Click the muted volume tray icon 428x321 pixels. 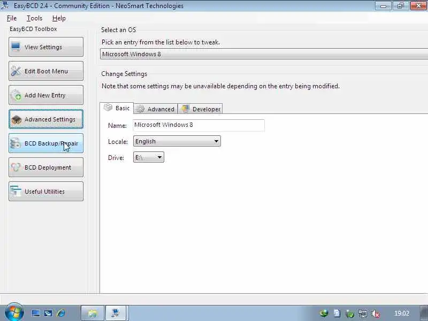tap(376, 314)
